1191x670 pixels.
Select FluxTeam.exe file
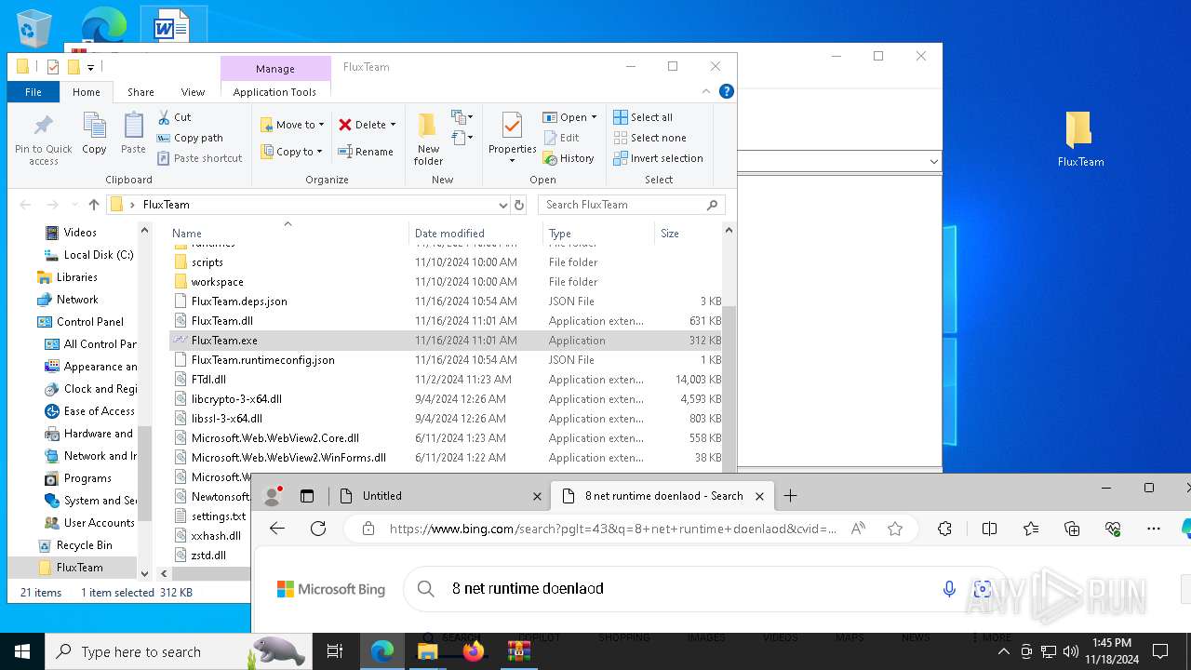pos(224,341)
